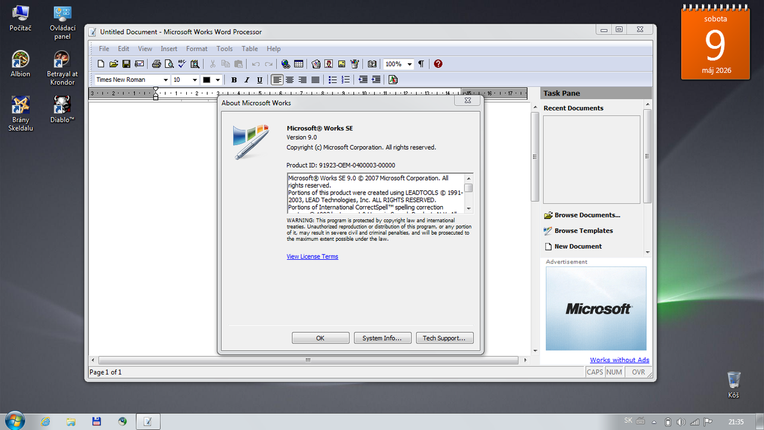Viewport: 764px width, 430px height.
Task: Open the font size 10 dropdown
Action: click(x=194, y=79)
